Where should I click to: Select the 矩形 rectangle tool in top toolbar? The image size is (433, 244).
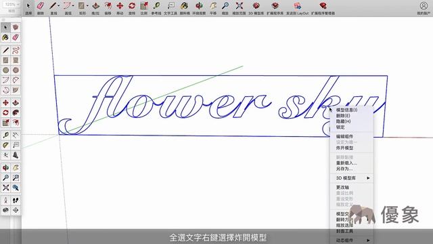[81, 8]
